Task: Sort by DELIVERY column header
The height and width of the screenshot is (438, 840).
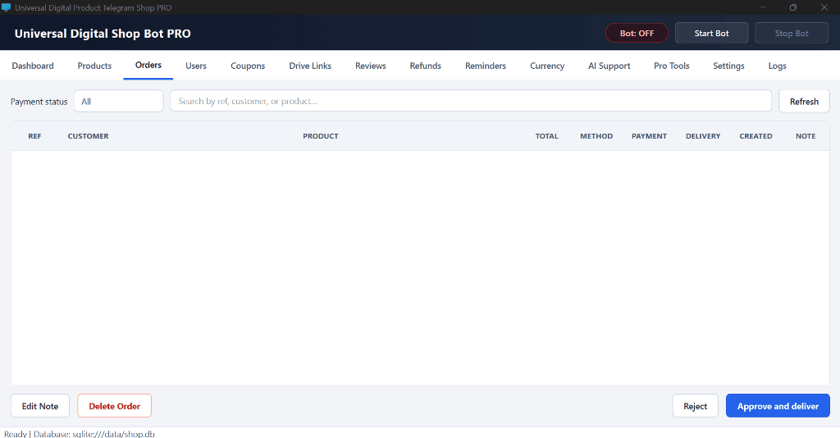Action: 703,136
